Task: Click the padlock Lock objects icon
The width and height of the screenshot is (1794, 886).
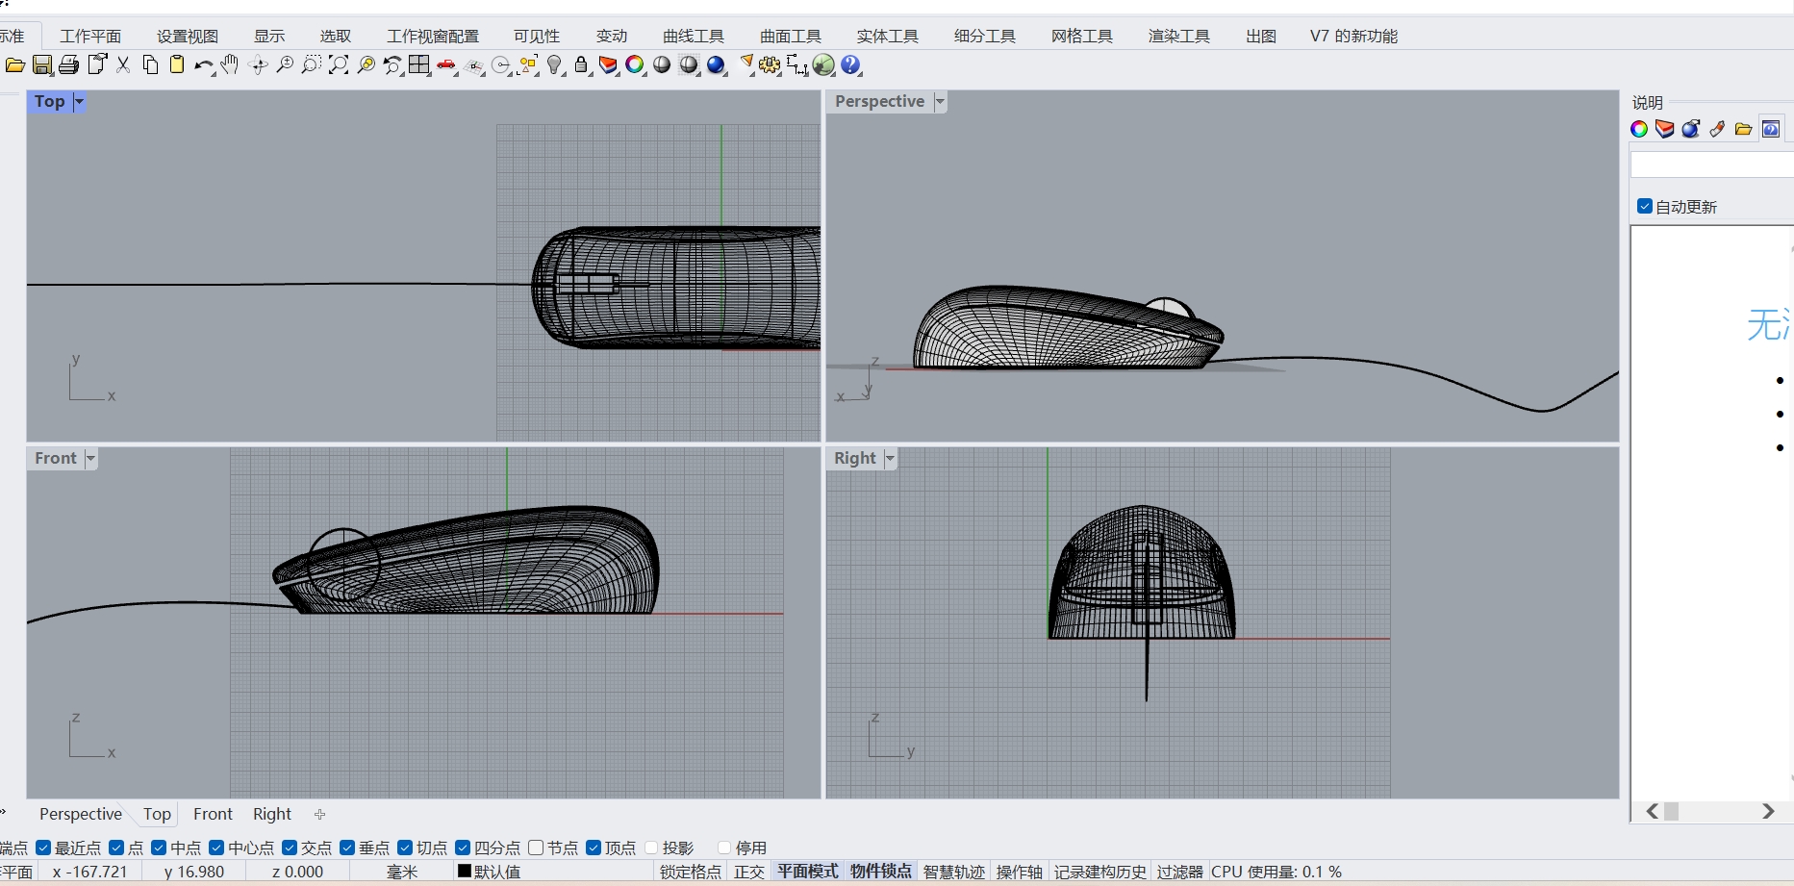Action: pyautogui.click(x=581, y=65)
